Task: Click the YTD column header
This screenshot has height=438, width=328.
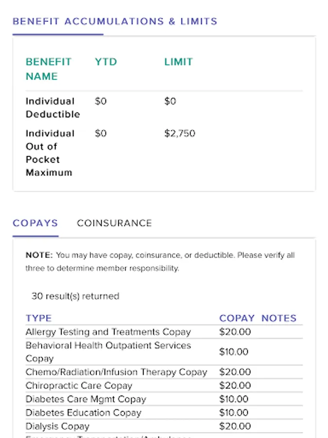Action: [x=106, y=62]
